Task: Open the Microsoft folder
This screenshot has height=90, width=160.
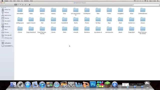Action: point(53,19)
